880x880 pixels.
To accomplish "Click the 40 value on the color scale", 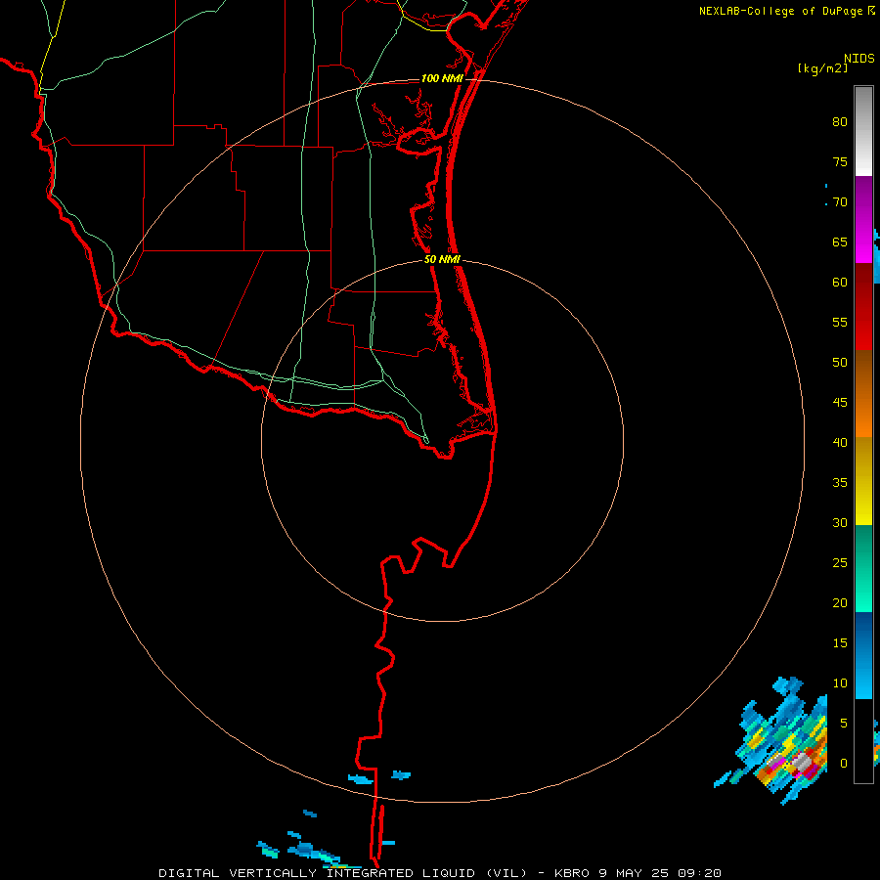I will pyautogui.click(x=840, y=442).
